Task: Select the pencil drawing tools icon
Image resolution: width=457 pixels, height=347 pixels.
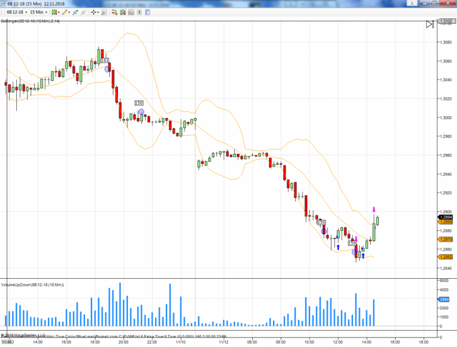Action: [64, 12]
